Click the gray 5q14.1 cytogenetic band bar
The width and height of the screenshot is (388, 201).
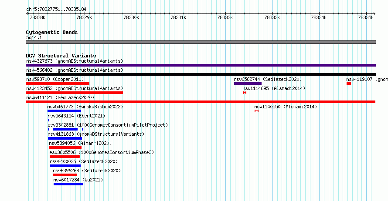pos(201,42)
